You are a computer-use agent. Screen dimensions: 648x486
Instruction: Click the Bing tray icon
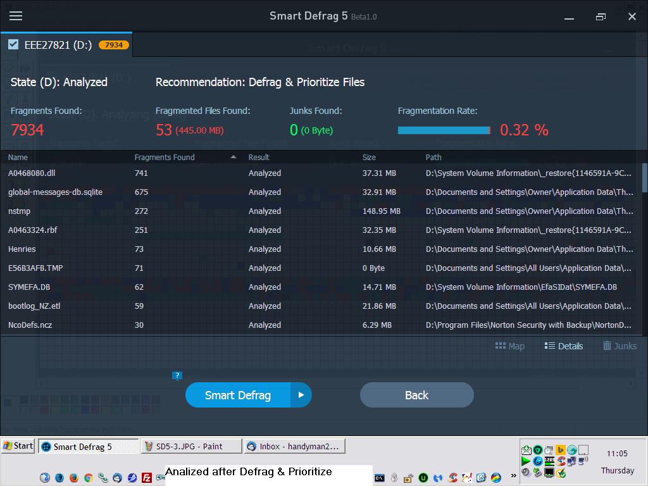pos(561,450)
